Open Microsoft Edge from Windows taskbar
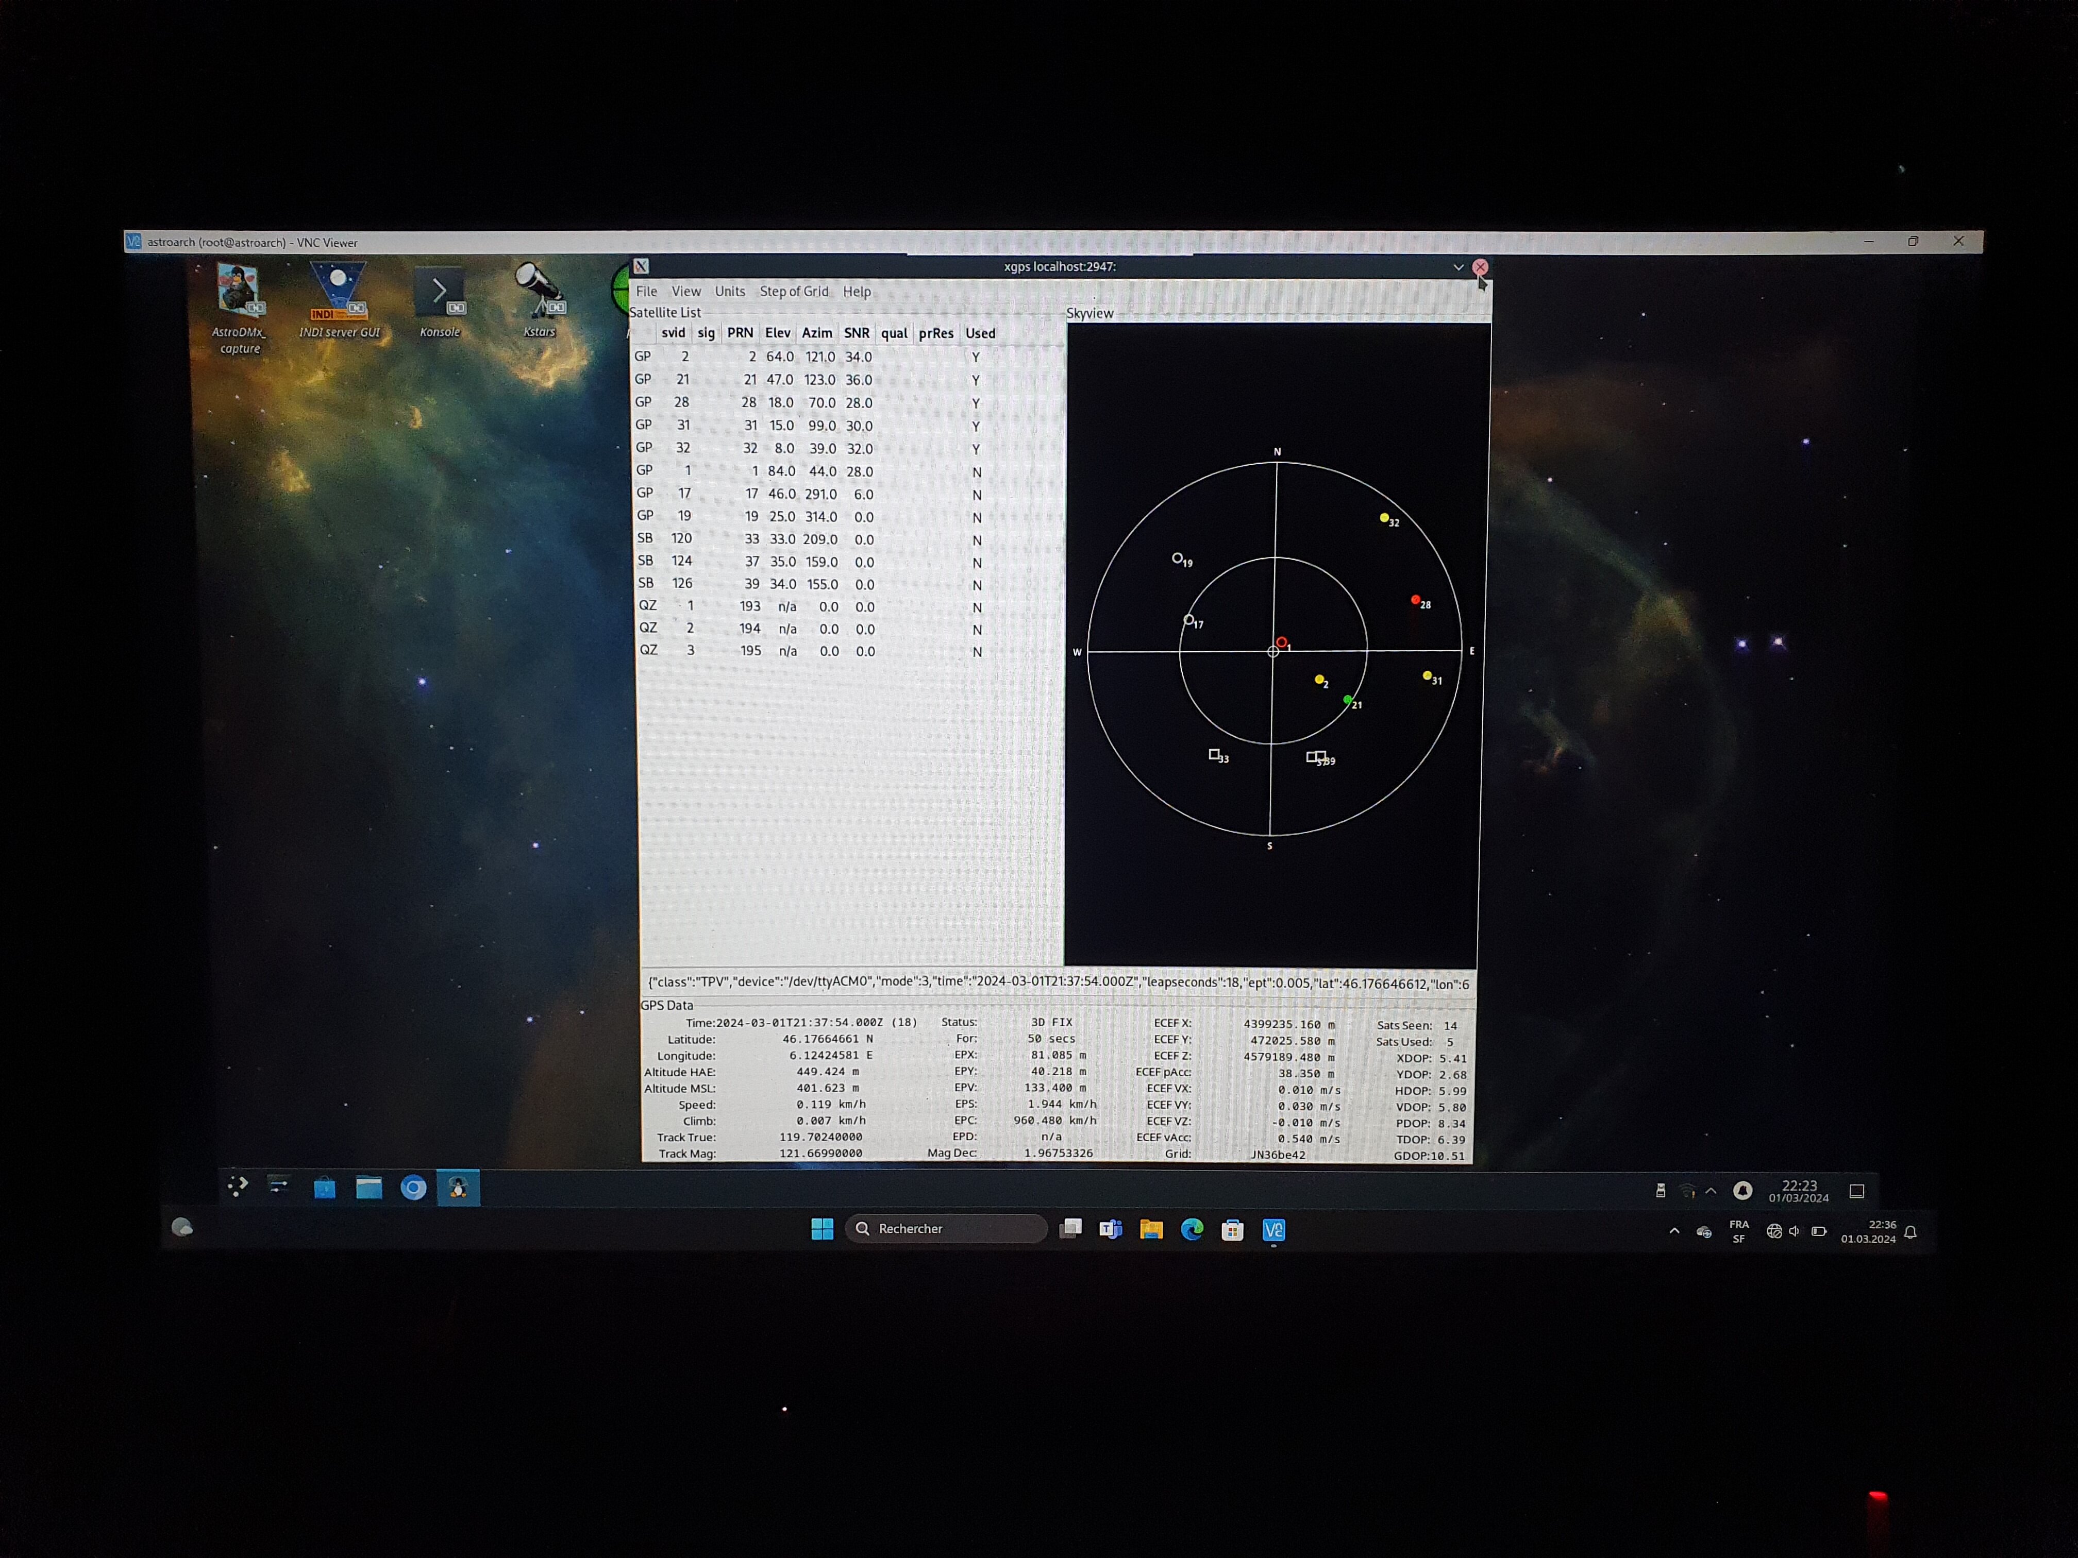The image size is (2078, 1558). point(1191,1229)
